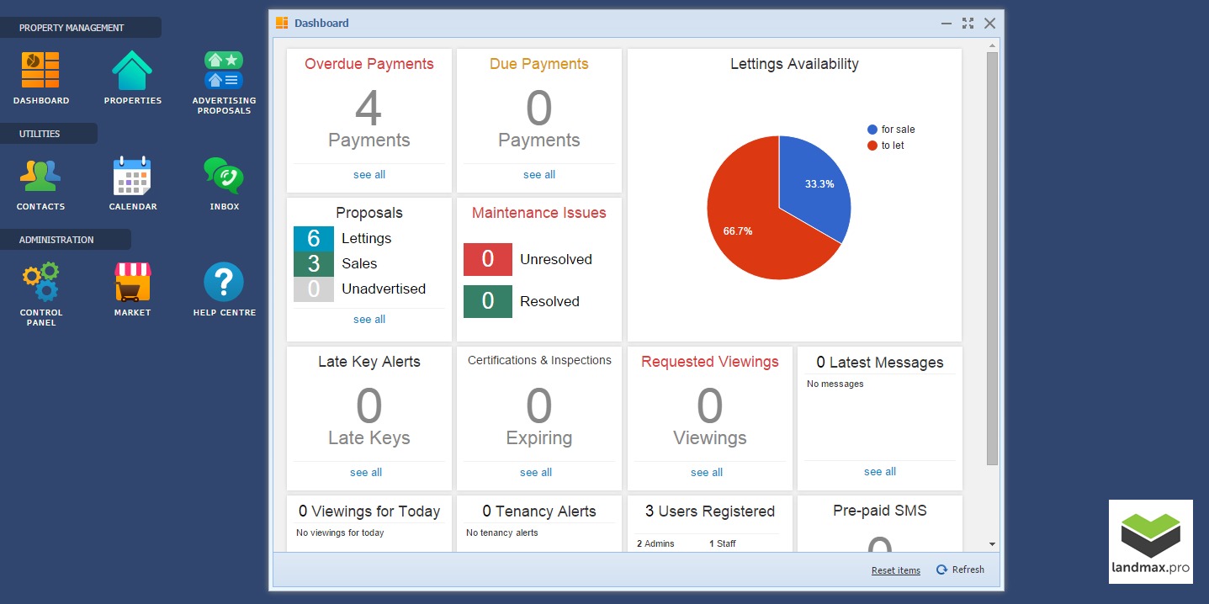Maximize the Dashboard window
The image size is (1209, 604).
coord(968,24)
